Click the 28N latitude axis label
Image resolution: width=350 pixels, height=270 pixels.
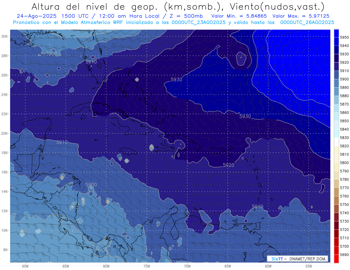pos(4,56)
